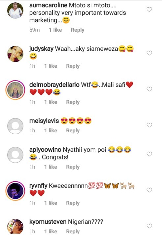Tap the heart next to ryvnfly's comment
The image size is (162, 235).
[x=149, y=190]
